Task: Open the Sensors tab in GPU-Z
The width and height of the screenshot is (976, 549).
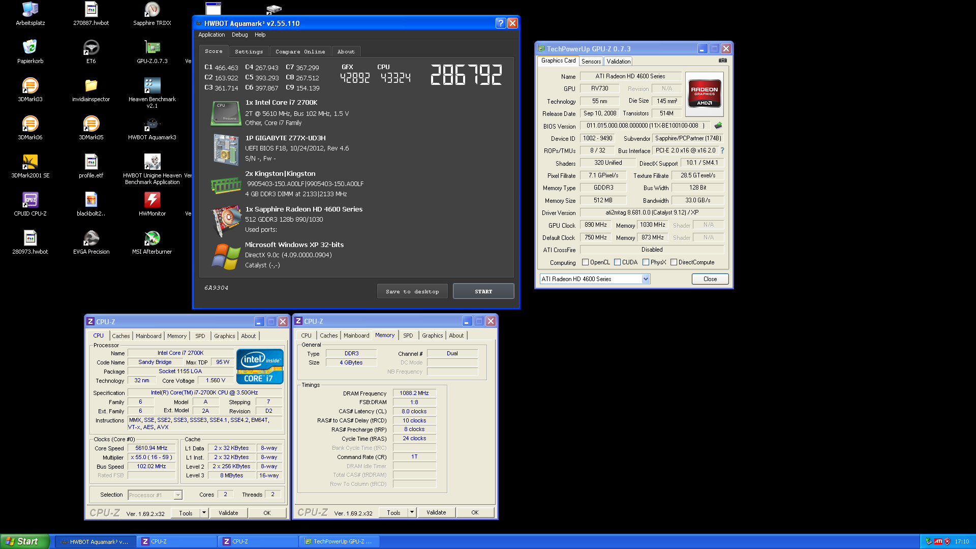Action: click(591, 62)
